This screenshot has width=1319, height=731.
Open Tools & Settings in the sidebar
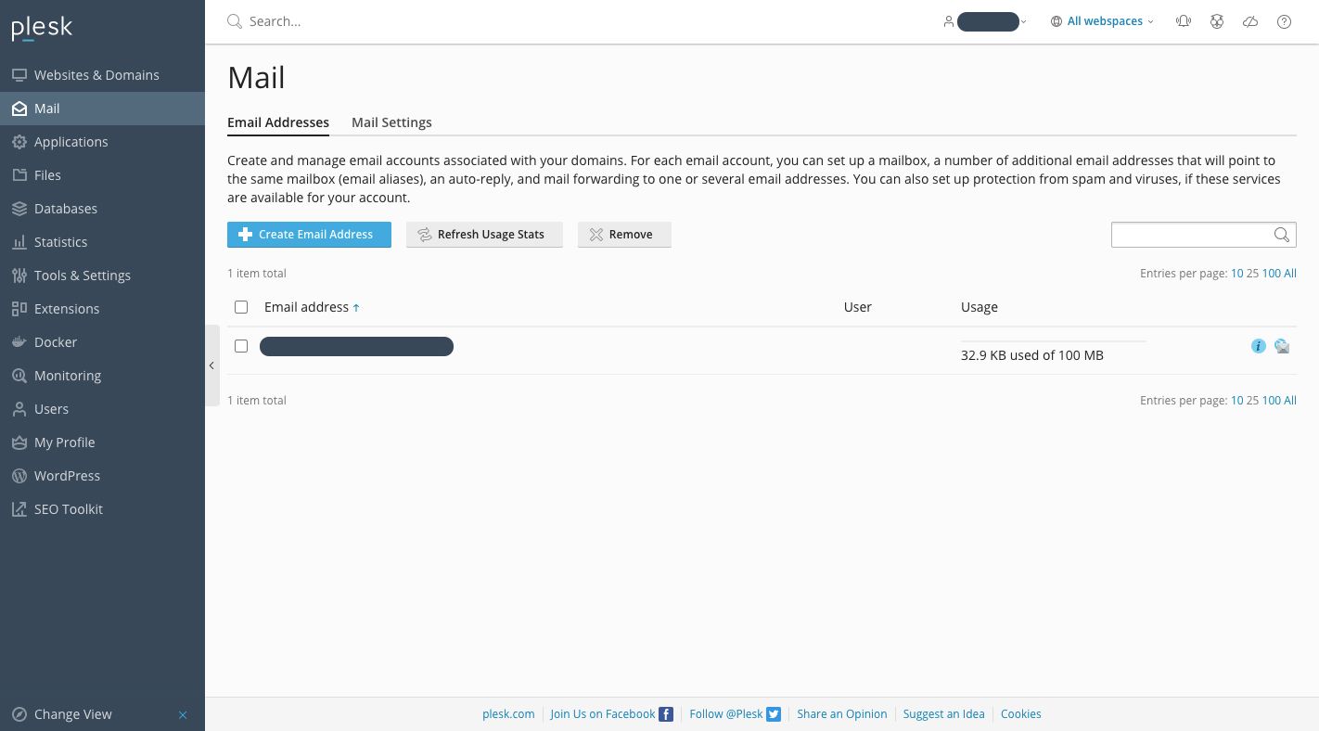[82, 276]
